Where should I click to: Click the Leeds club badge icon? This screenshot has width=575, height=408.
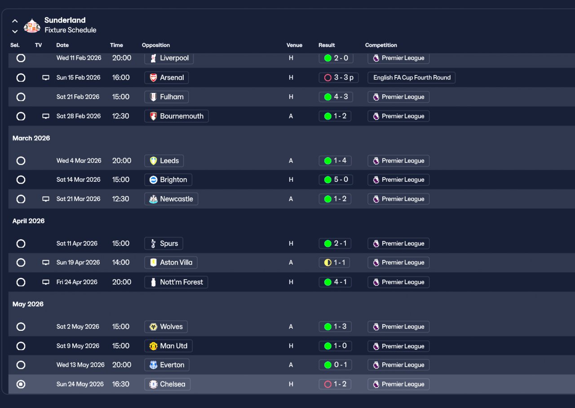[x=153, y=161]
